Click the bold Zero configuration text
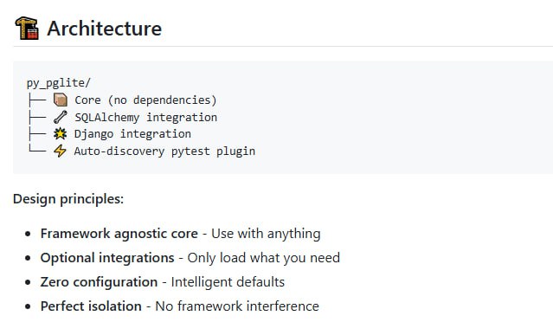This screenshot has height=335, width=553. (100, 282)
